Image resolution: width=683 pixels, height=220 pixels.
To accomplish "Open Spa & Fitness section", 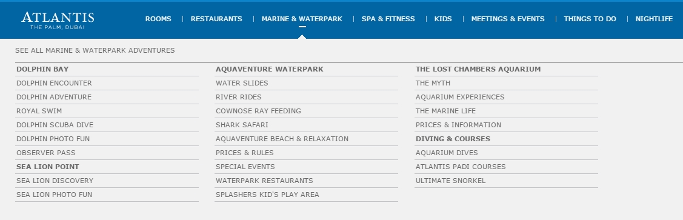I will [x=388, y=19].
